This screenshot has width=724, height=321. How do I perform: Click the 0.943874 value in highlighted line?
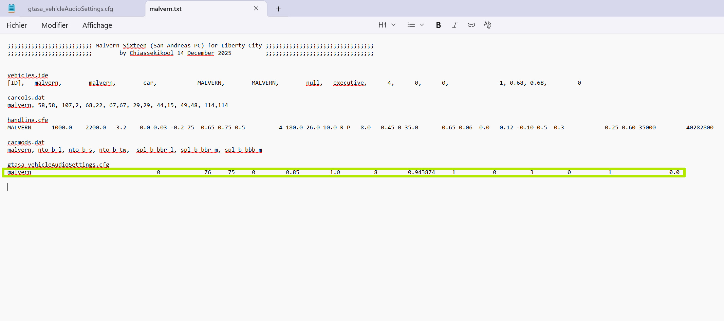(421, 172)
